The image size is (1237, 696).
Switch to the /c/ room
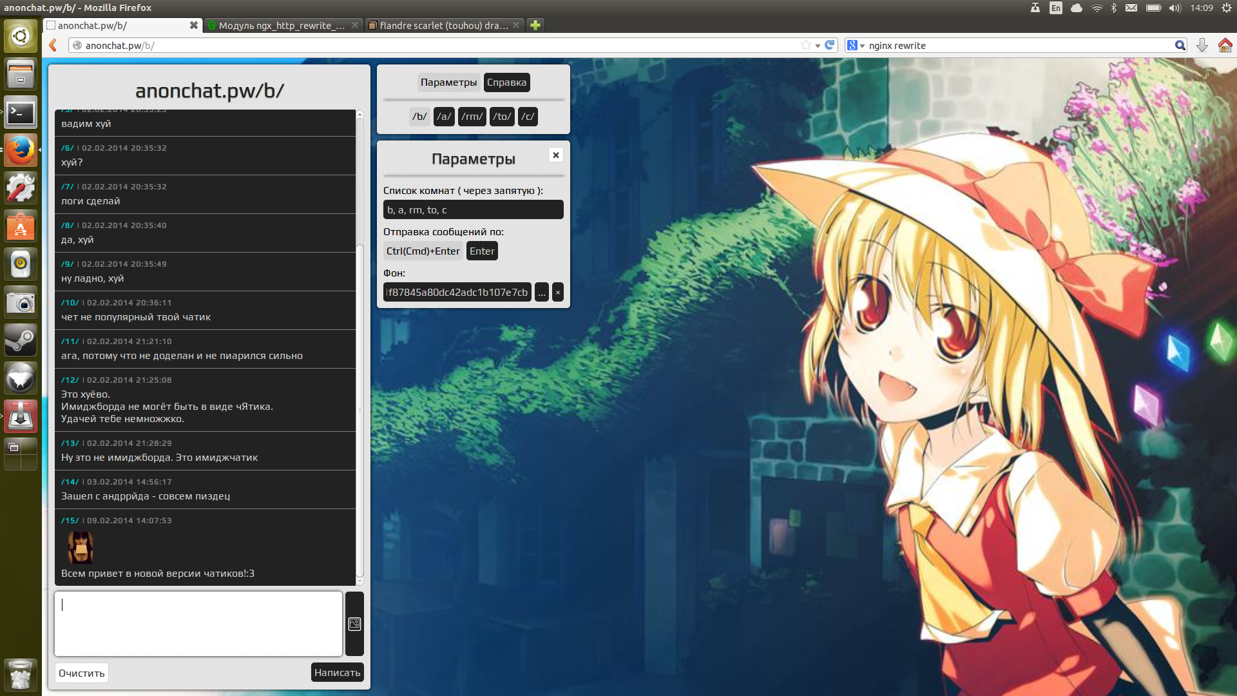click(x=528, y=117)
